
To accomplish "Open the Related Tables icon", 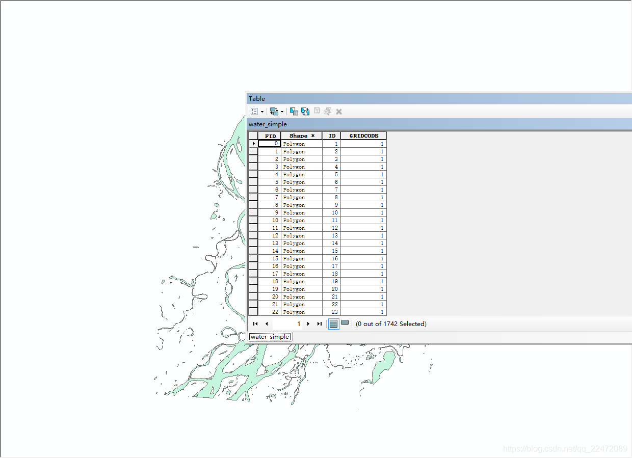I will 274,111.
